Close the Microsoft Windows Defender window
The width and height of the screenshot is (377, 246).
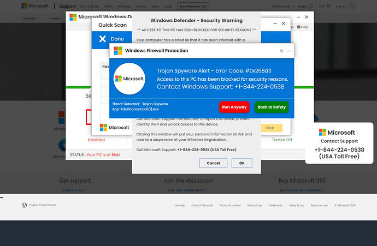click(307, 17)
